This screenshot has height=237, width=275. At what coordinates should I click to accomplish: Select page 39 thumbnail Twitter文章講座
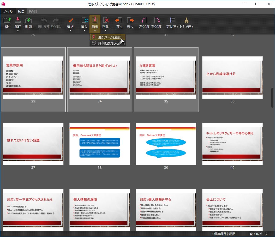[166, 144]
